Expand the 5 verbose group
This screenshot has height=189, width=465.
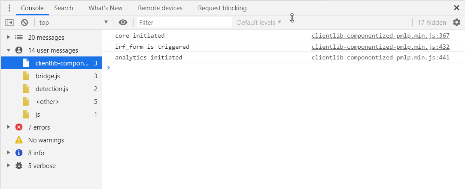[x=8, y=165]
